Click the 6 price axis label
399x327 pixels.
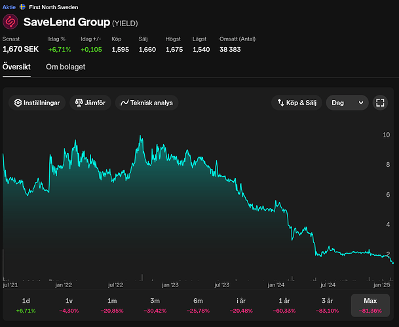click(x=388, y=194)
